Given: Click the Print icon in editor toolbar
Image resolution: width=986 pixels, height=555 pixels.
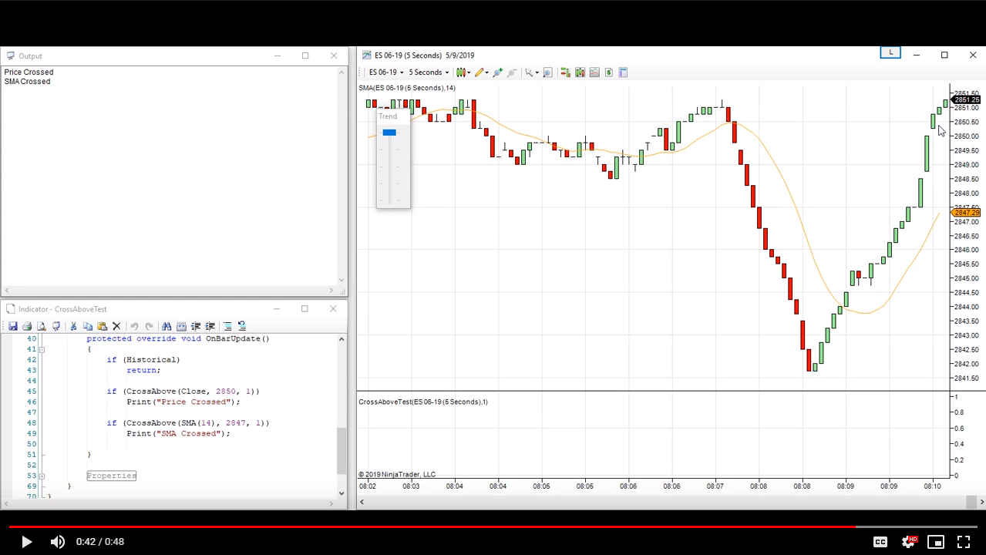Looking at the screenshot, I should coord(27,326).
